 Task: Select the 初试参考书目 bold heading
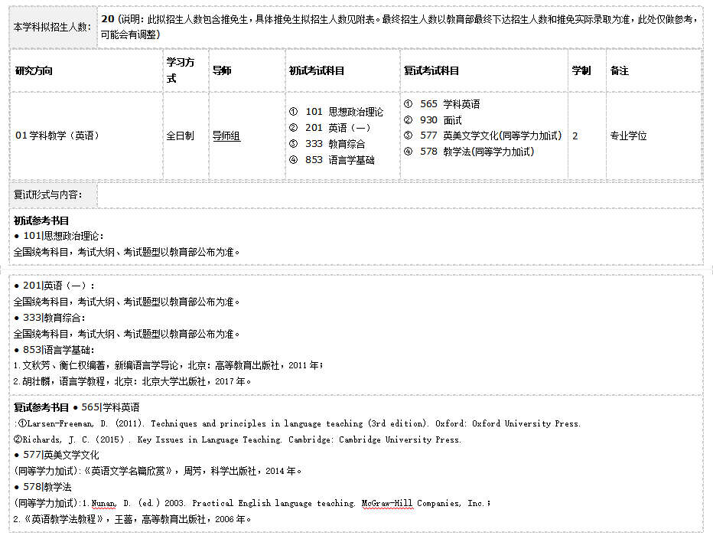pos(41,220)
